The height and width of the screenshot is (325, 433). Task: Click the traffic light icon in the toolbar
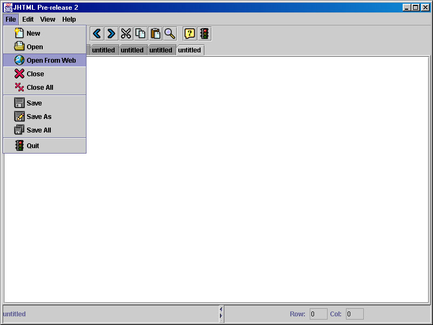[x=204, y=34]
